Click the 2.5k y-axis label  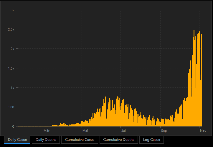11,29
